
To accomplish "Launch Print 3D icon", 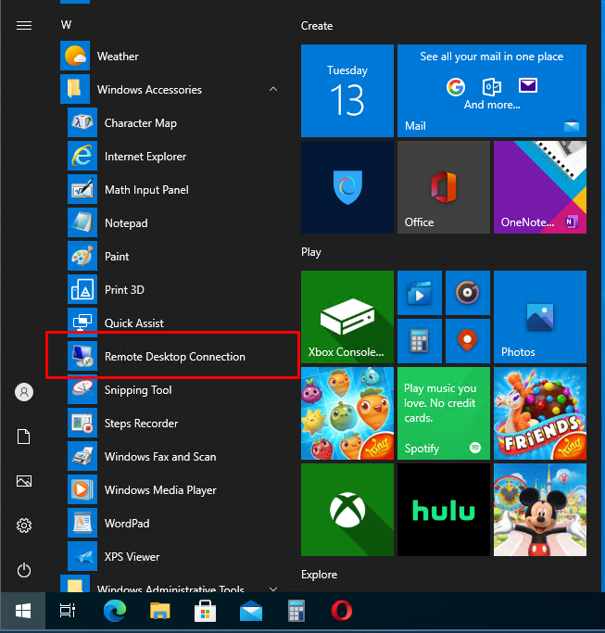I will (82, 289).
